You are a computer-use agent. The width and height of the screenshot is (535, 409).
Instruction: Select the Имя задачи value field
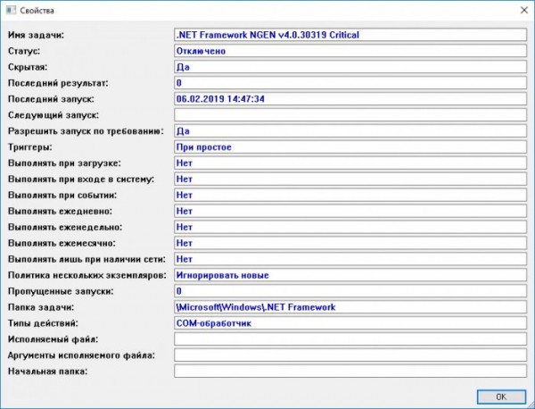coord(350,35)
